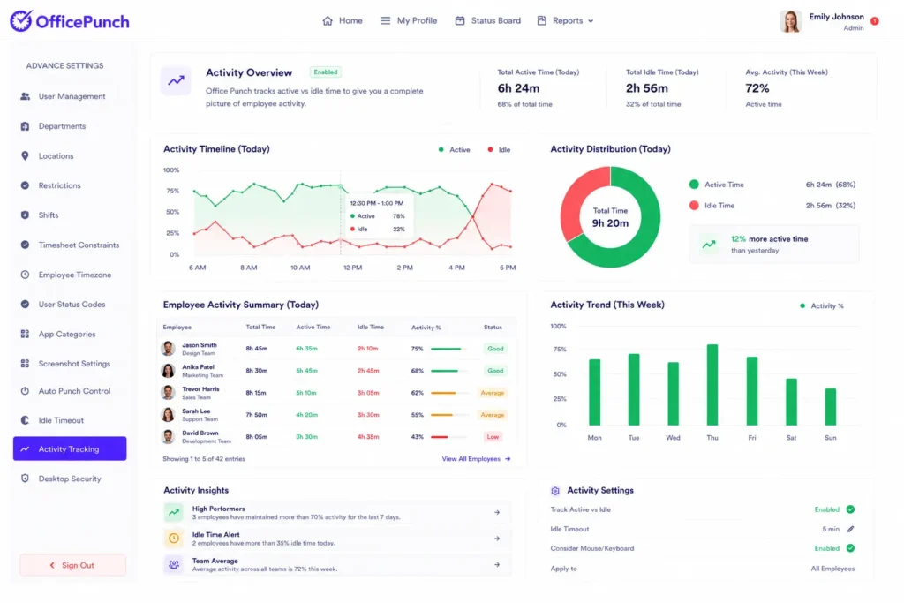Expand High Performers insight arrow
The image size is (904, 603).
click(497, 512)
